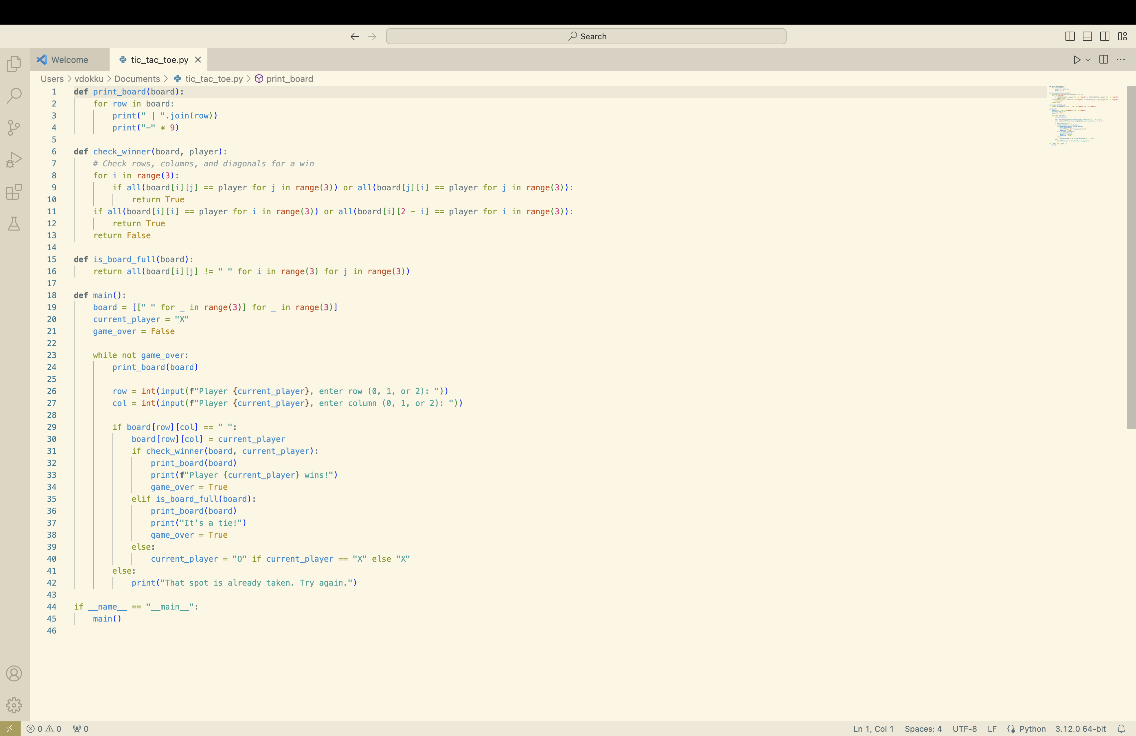1136x736 pixels.
Task: Open the Extensions view
Action: [14, 191]
